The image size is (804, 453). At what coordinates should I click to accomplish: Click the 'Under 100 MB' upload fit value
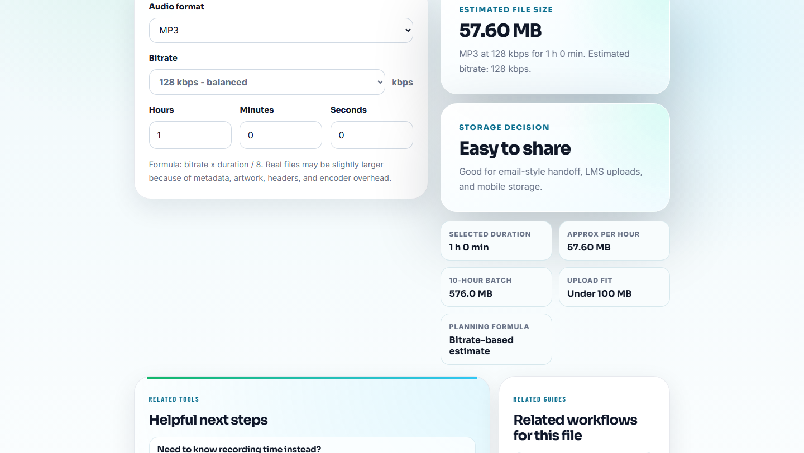(x=599, y=293)
